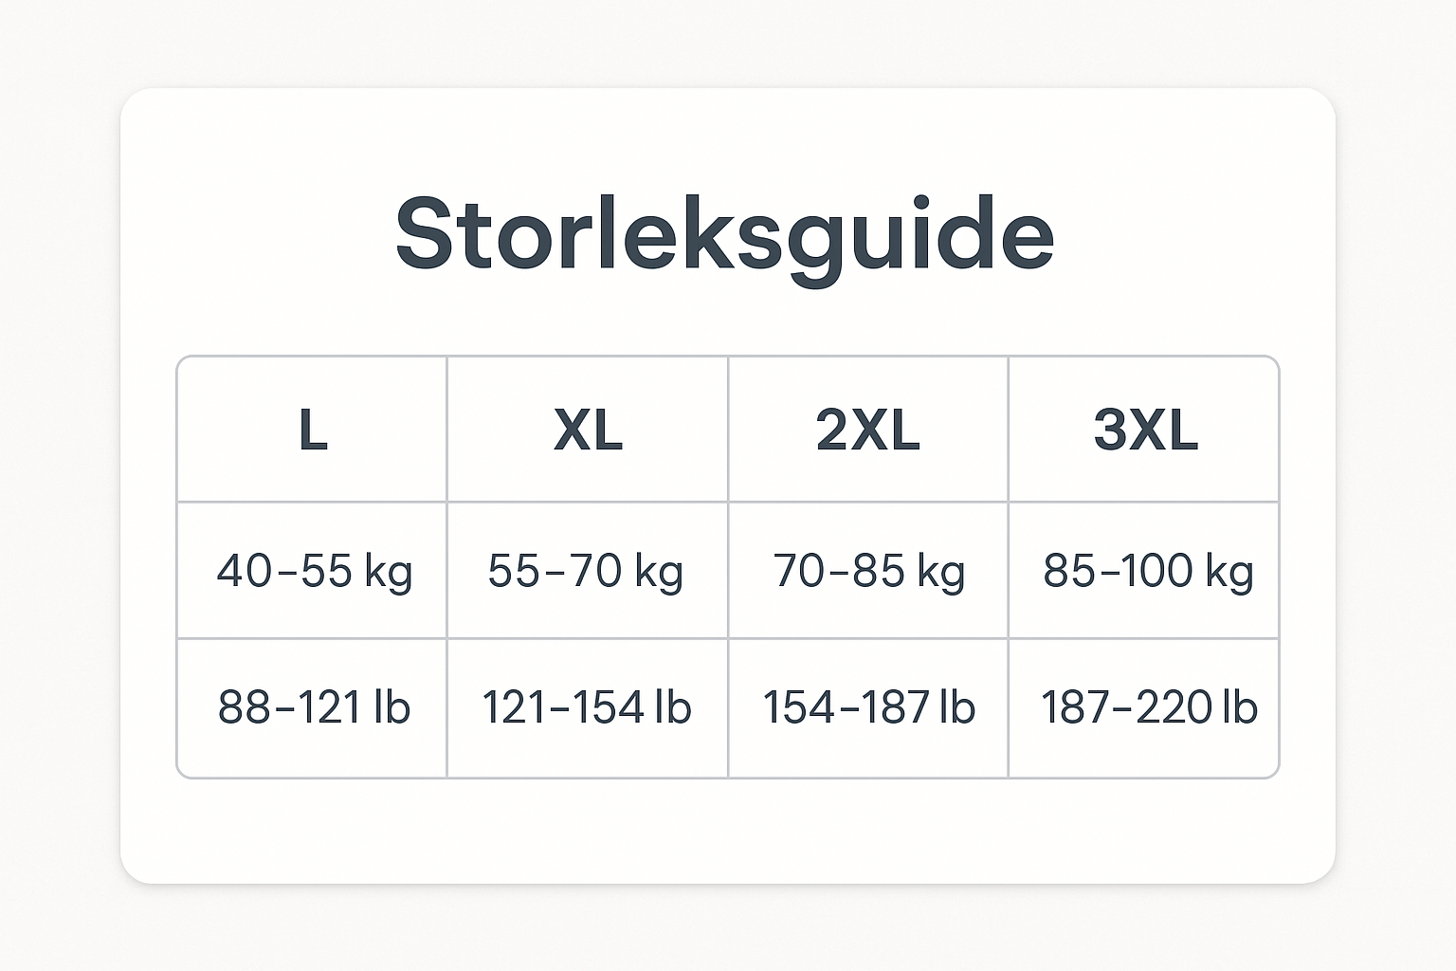The width and height of the screenshot is (1456, 971).
Task: Click the "lb" unit under size 3XL
Action: (1240, 707)
